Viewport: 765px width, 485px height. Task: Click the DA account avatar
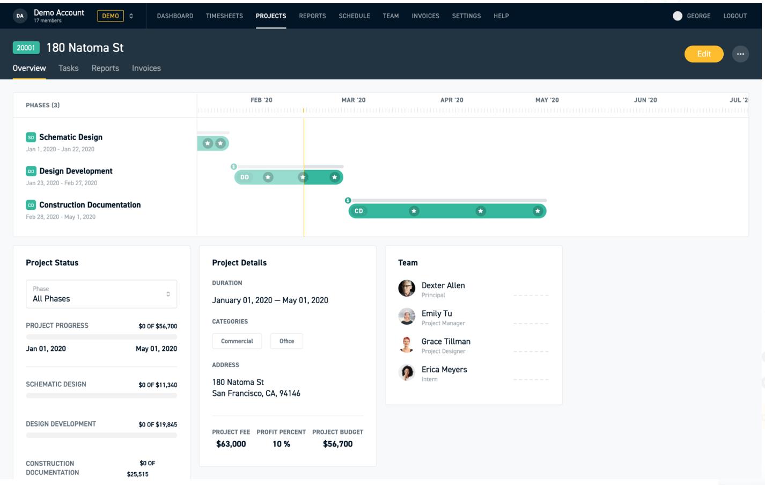[20, 16]
